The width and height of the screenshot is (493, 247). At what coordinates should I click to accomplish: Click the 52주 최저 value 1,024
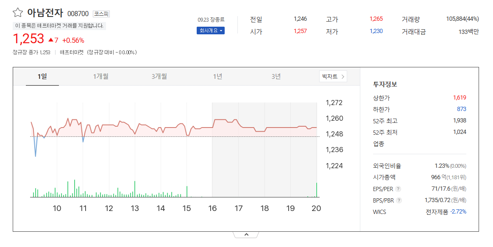tap(460, 132)
